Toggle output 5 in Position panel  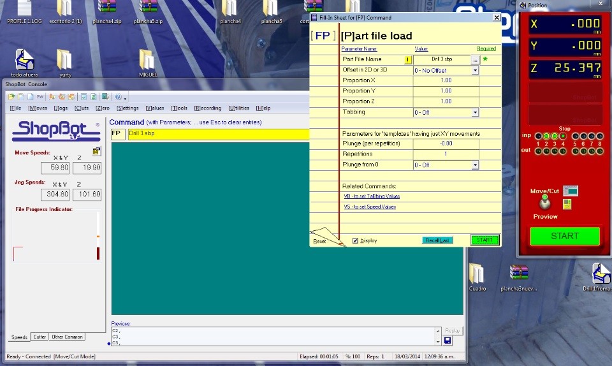tap(575, 151)
